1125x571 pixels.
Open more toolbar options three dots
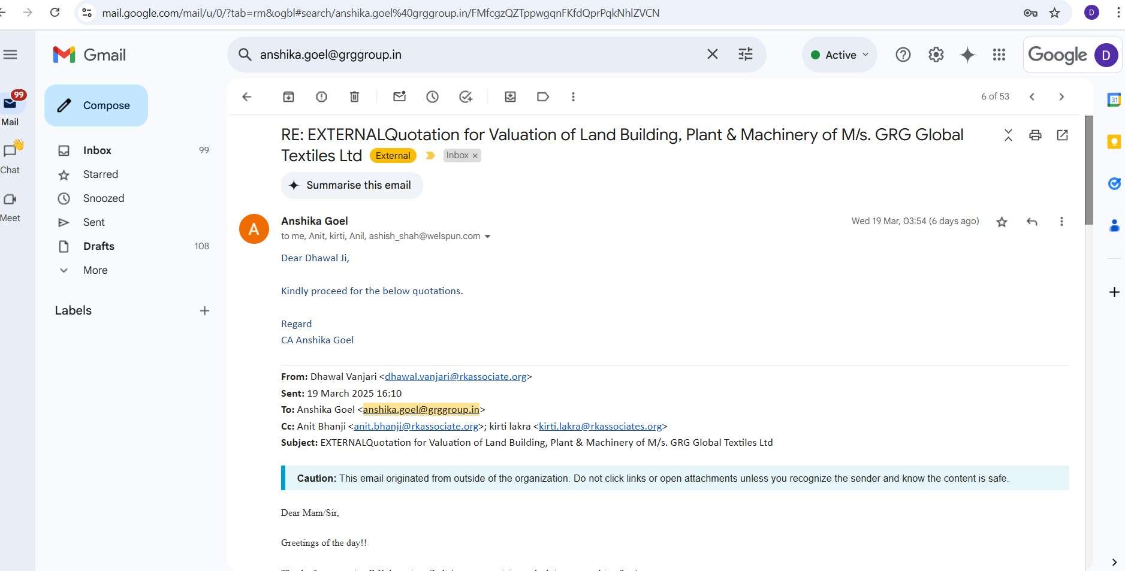tap(573, 96)
